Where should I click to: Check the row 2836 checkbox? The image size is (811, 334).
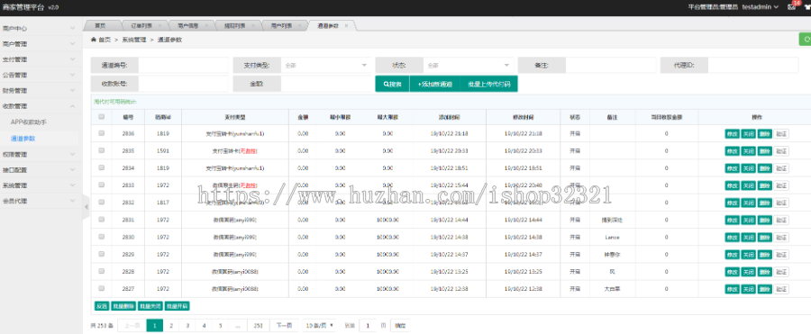click(x=101, y=133)
